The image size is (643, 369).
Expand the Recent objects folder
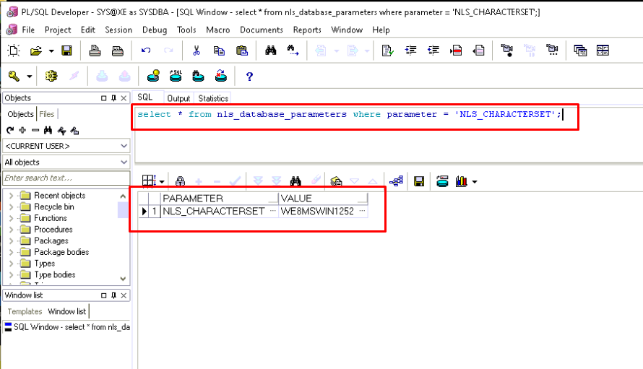pos(11,196)
